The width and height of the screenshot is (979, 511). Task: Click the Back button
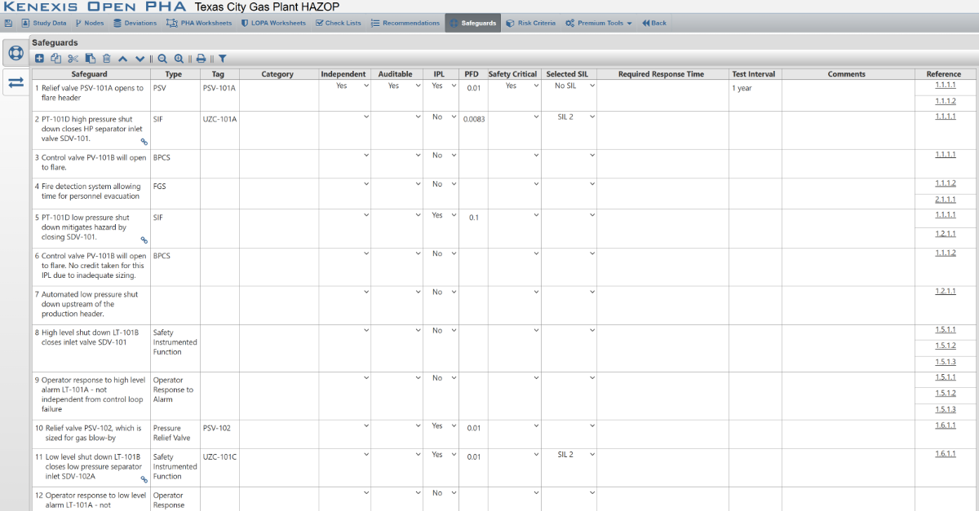[x=654, y=23]
